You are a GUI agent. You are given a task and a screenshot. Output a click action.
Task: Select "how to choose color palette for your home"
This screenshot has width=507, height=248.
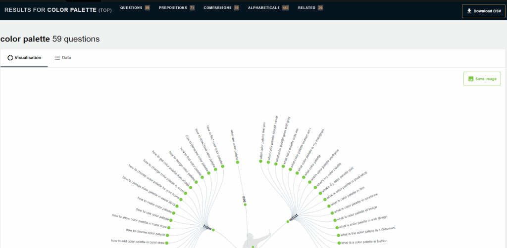[x=154, y=181]
